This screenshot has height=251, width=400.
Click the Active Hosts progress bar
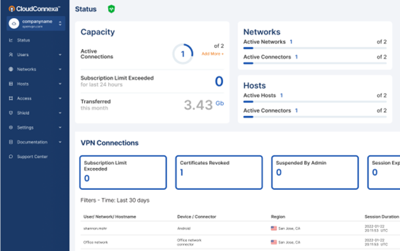click(315, 102)
